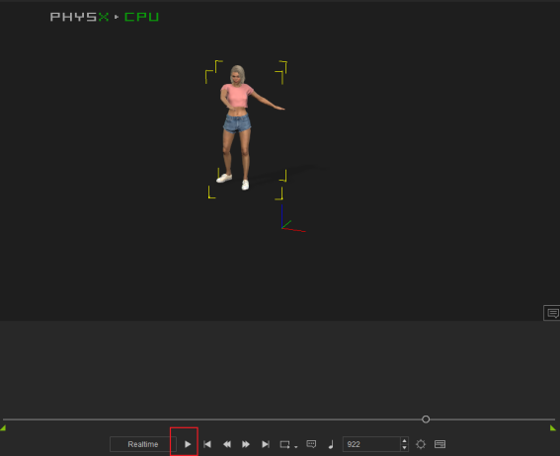Toggle the speech bubble icon in playback bar
Screen dimensions: 560x456
pyautogui.click(x=311, y=444)
